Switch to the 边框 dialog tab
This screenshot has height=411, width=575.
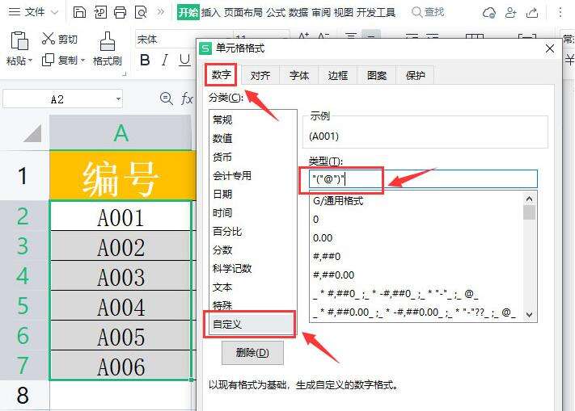point(338,75)
